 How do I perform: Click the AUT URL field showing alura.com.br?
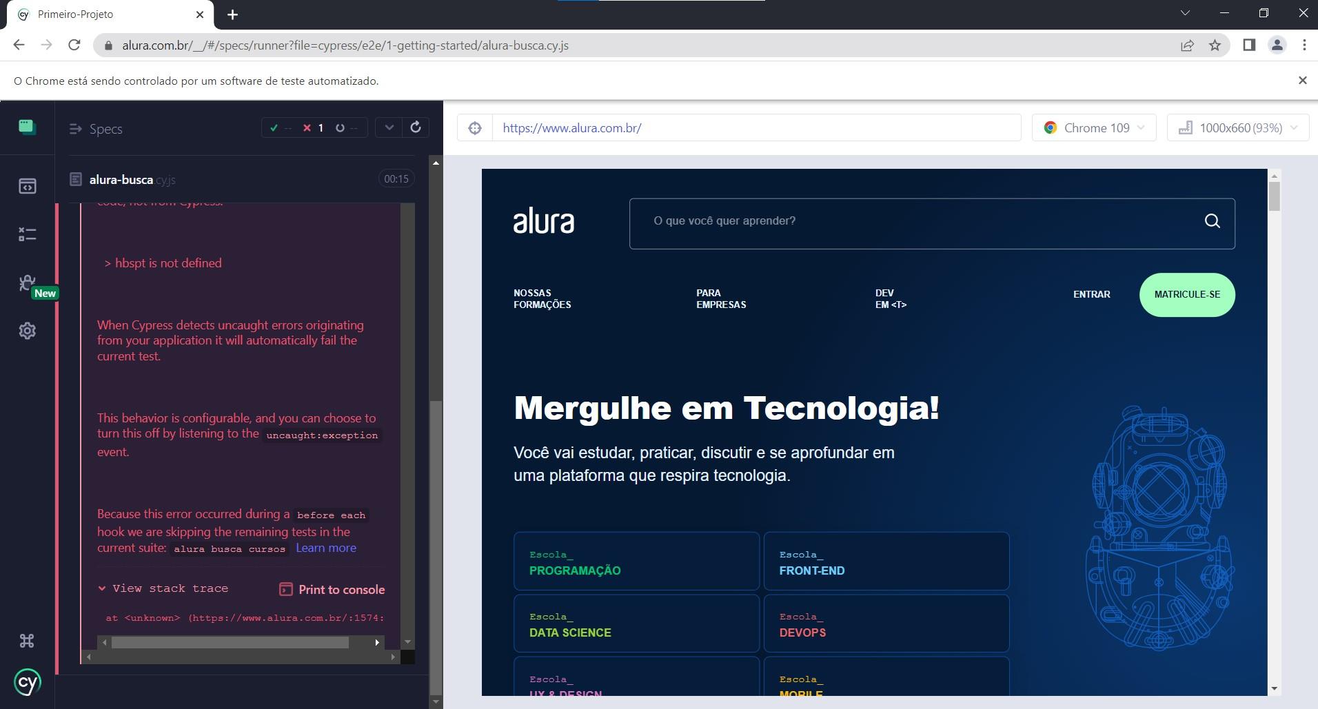756,127
